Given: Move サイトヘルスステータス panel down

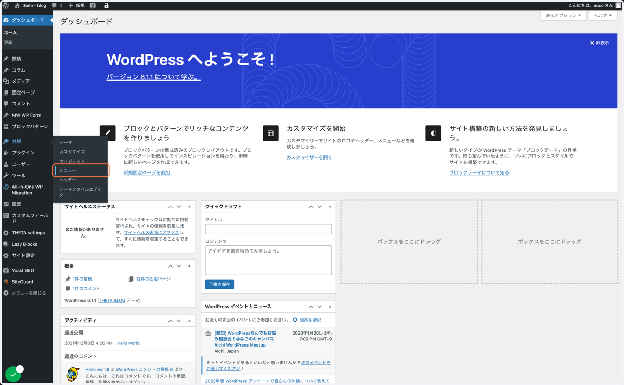Looking at the screenshot, I should pos(179,207).
